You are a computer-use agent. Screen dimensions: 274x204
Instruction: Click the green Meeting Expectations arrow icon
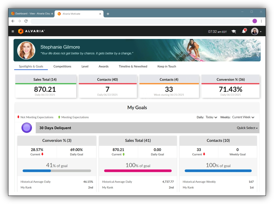tap(59, 117)
